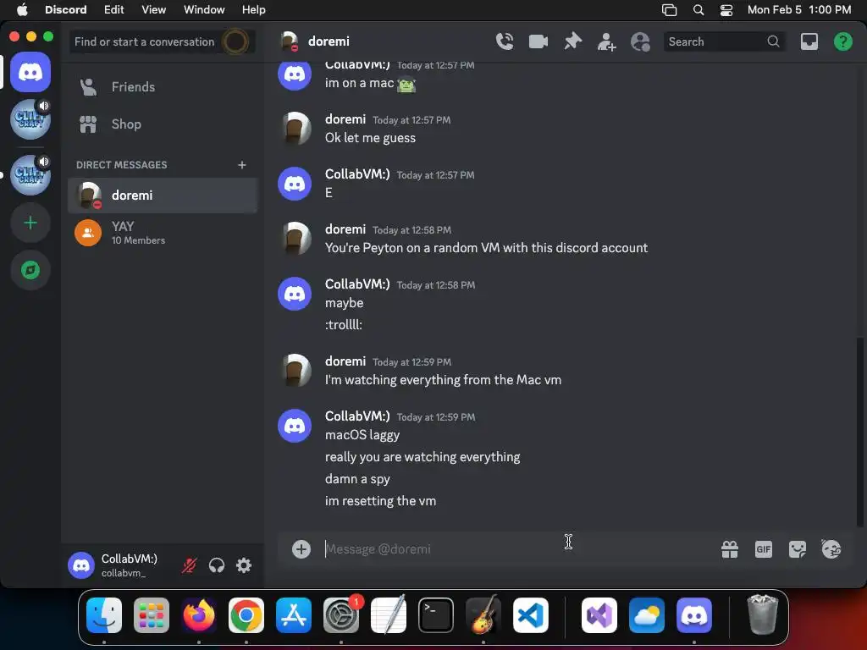Click the menu bar date and time
The image size is (867, 650).
pyautogui.click(x=799, y=10)
